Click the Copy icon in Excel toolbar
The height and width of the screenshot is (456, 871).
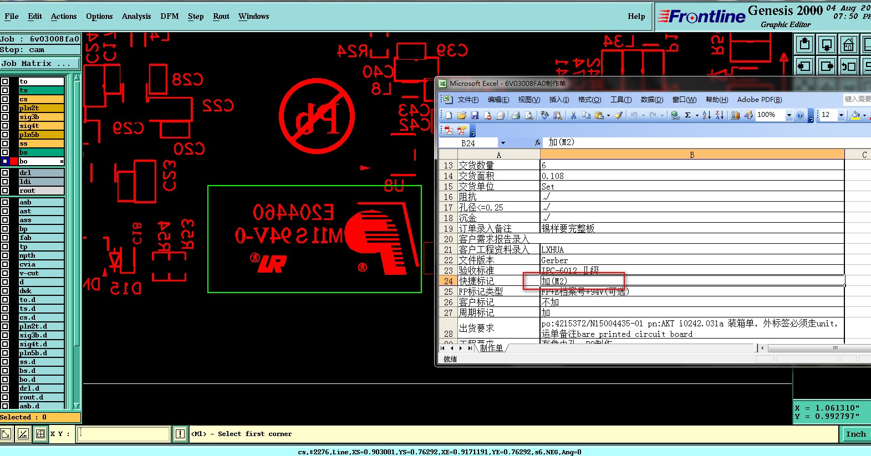586,115
